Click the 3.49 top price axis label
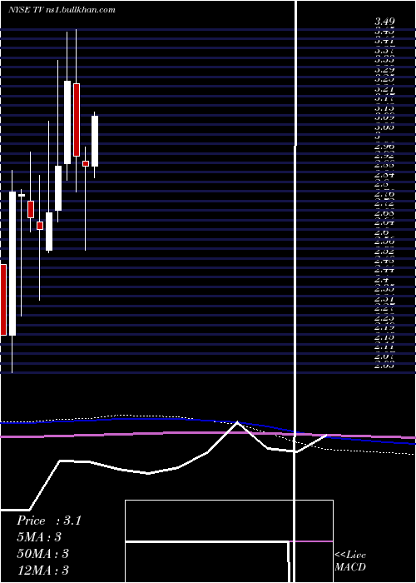Viewport: 416px width, 583px height. 384,22
